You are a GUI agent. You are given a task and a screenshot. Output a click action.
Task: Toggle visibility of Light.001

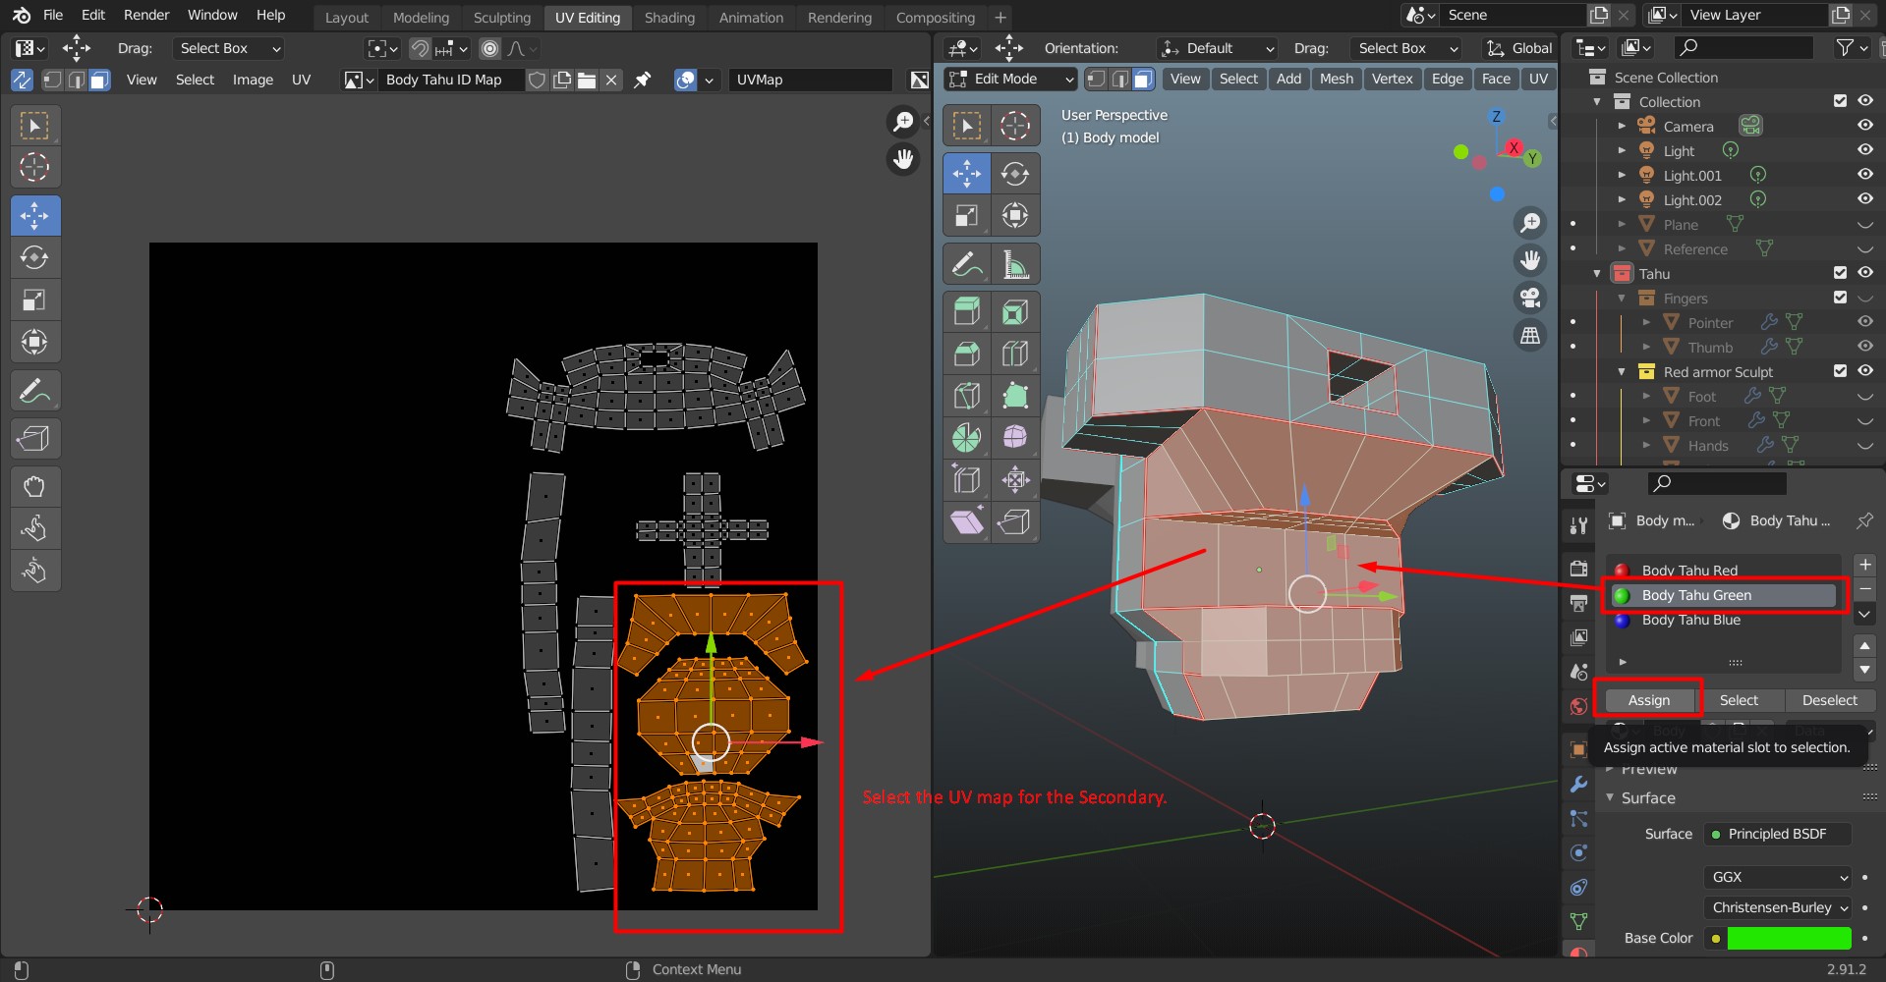[x=1864, y=175]
